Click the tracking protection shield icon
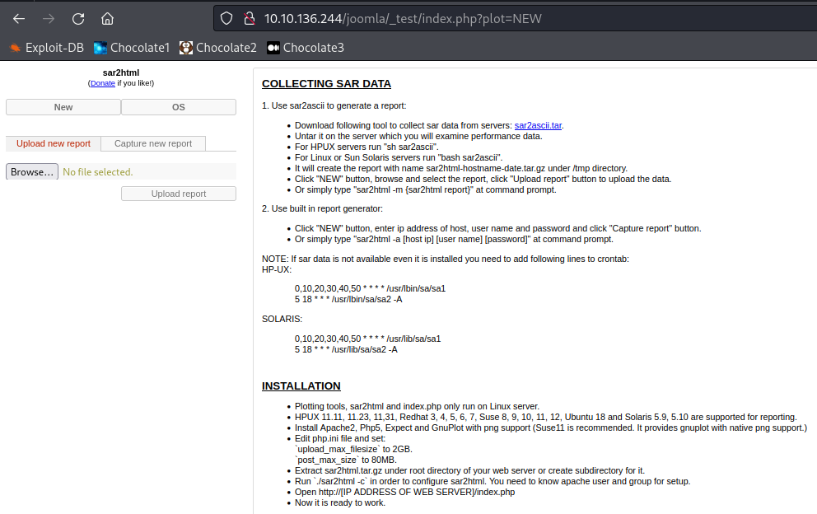The height and width of the screenshot is (514, 817). (228, 18)
